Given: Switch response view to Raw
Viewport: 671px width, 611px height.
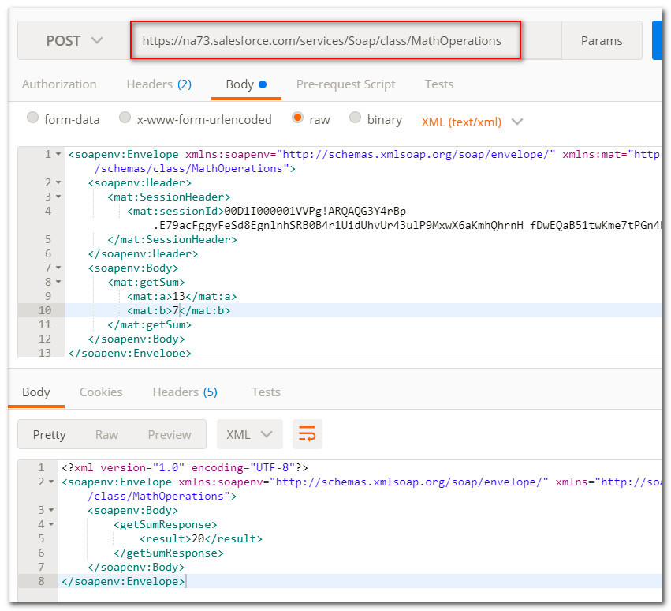Looking at the screenshot, I should click(106, 434).
